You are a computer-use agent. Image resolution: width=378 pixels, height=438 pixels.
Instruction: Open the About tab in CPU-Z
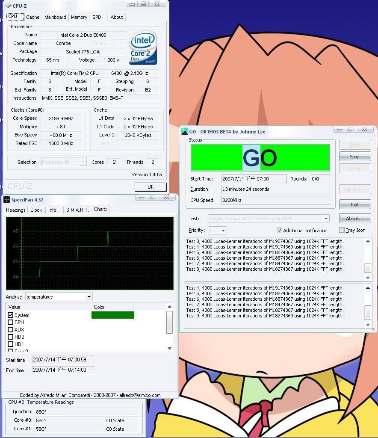click(x=116, y=17)
